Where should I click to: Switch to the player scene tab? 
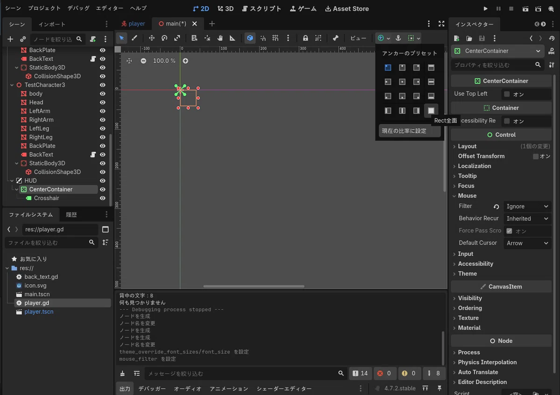click(x=133, y=24)
